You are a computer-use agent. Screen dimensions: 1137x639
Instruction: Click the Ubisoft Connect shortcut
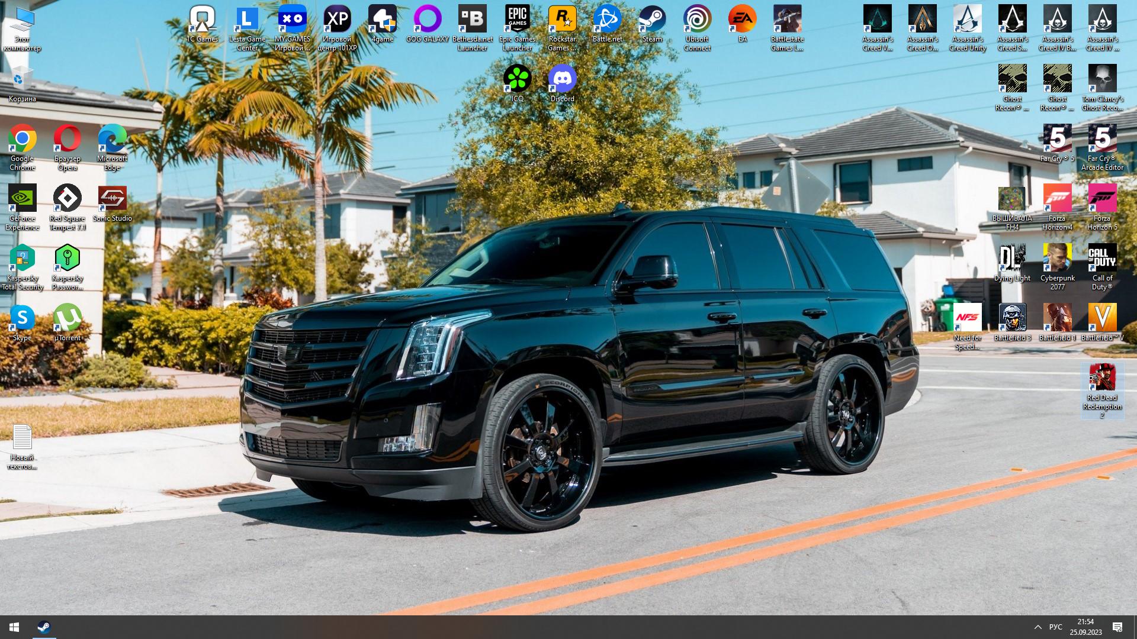(697, 20)
